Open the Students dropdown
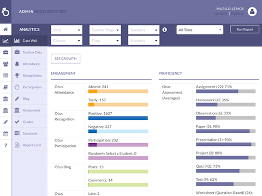The image size is (262, 196). point(144,40)
